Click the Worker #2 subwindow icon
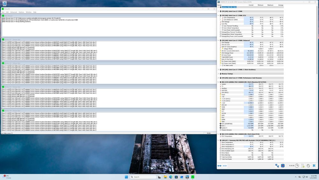Image resolution: width=319 pixels, height=180 pixels. tap(3, 63)
